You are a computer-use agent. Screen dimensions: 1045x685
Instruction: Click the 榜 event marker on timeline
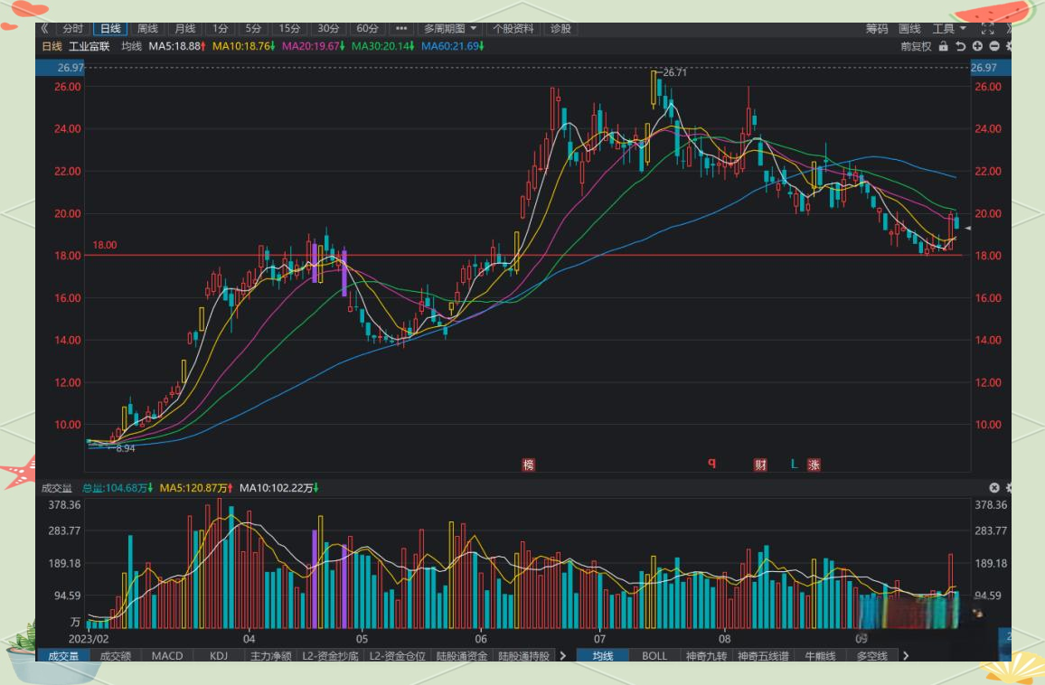(528, 464)
